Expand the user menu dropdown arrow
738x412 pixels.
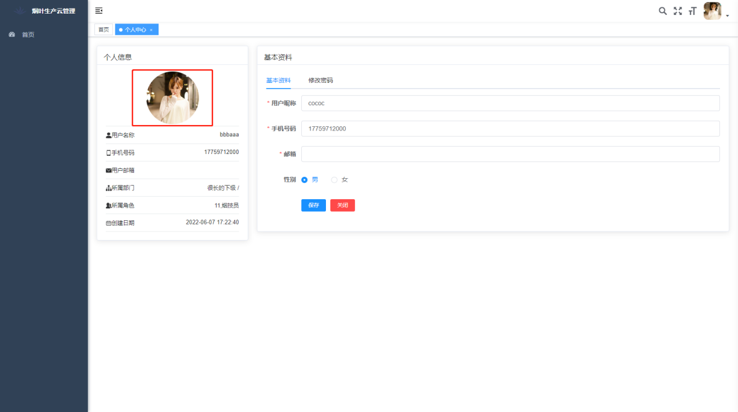[727, 15]
